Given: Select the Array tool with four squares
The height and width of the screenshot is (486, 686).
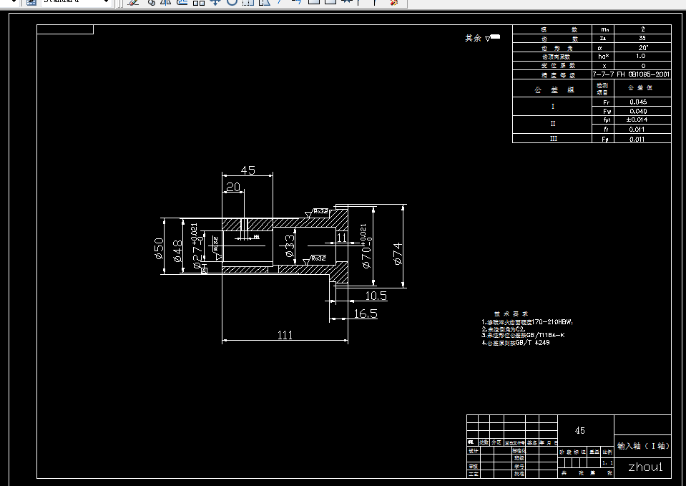Looking at the screenshot, I should 199,2.
